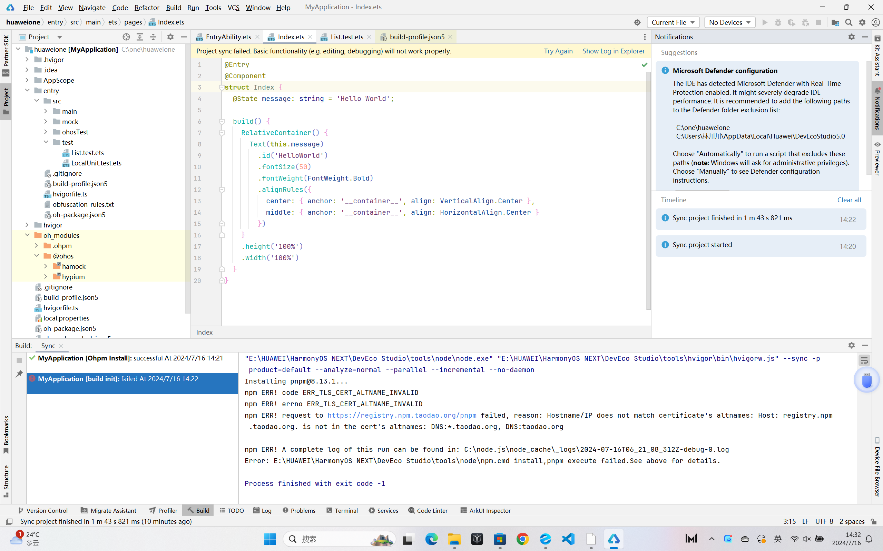
Task: Open Build panel settings gear
Action: coord(851,345)
